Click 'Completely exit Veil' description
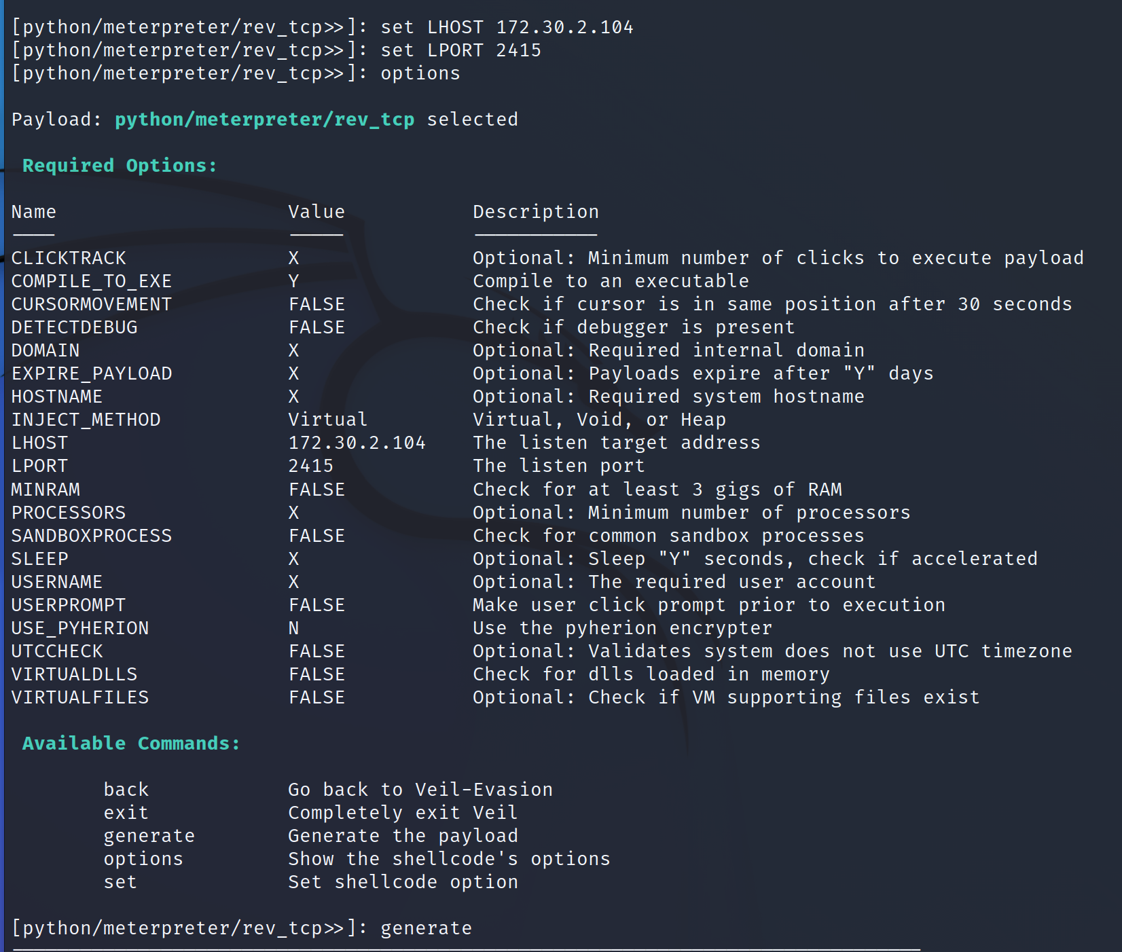 click(x=403, y=813)
